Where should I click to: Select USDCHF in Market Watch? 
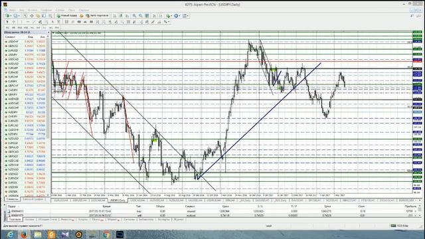coord(25,41)
